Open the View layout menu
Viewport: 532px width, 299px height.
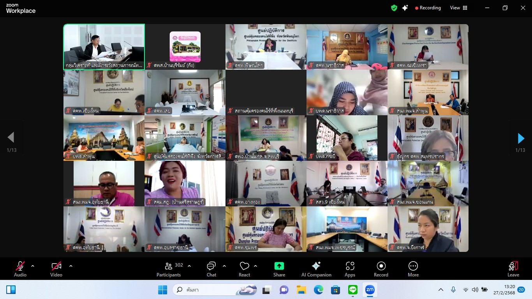click(459, 8)
